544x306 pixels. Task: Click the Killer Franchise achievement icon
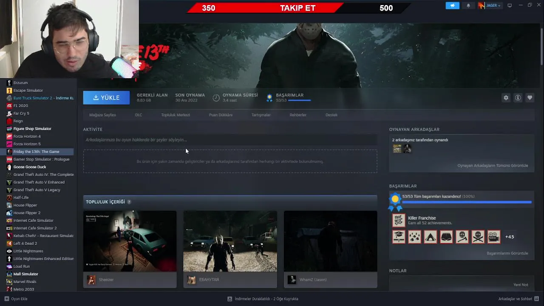coord(399,220)
